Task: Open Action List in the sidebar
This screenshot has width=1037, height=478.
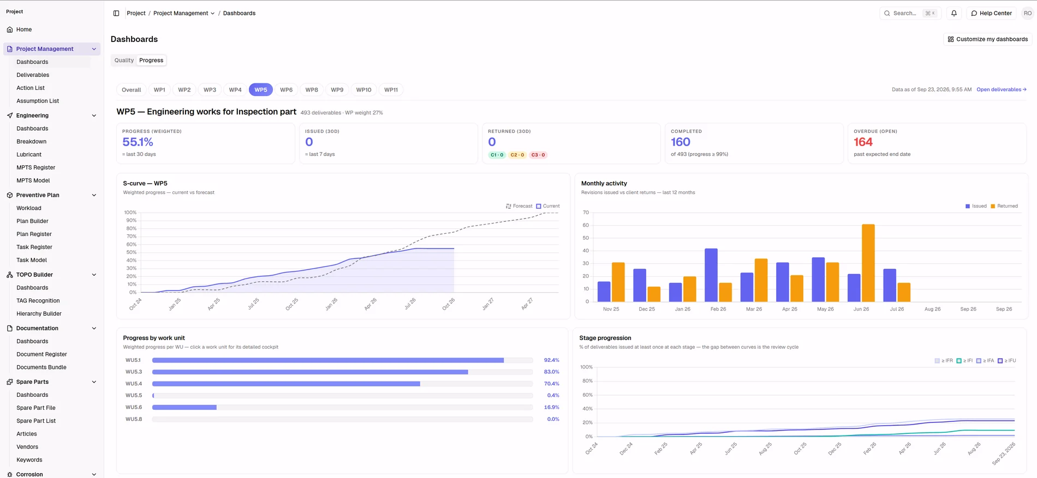Action: (x=31, y=88)
